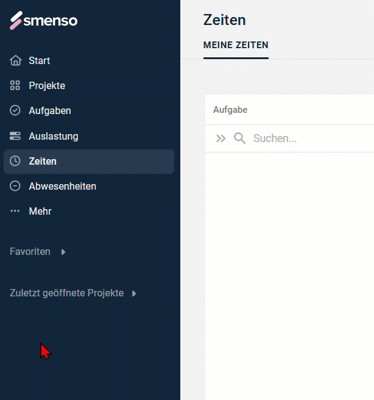Expand Zuletzt geöffnete Projekte arrow
Viewport: 374px width, 400px height.
(134, 293)
